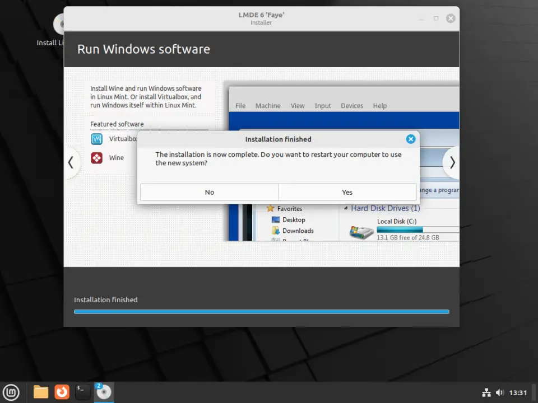Click the network icon in the system tray

(x=486, y=392)
